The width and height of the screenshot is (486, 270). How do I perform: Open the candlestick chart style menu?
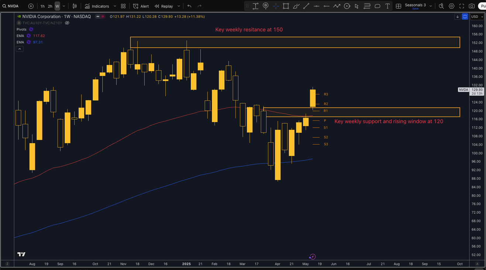75,6
